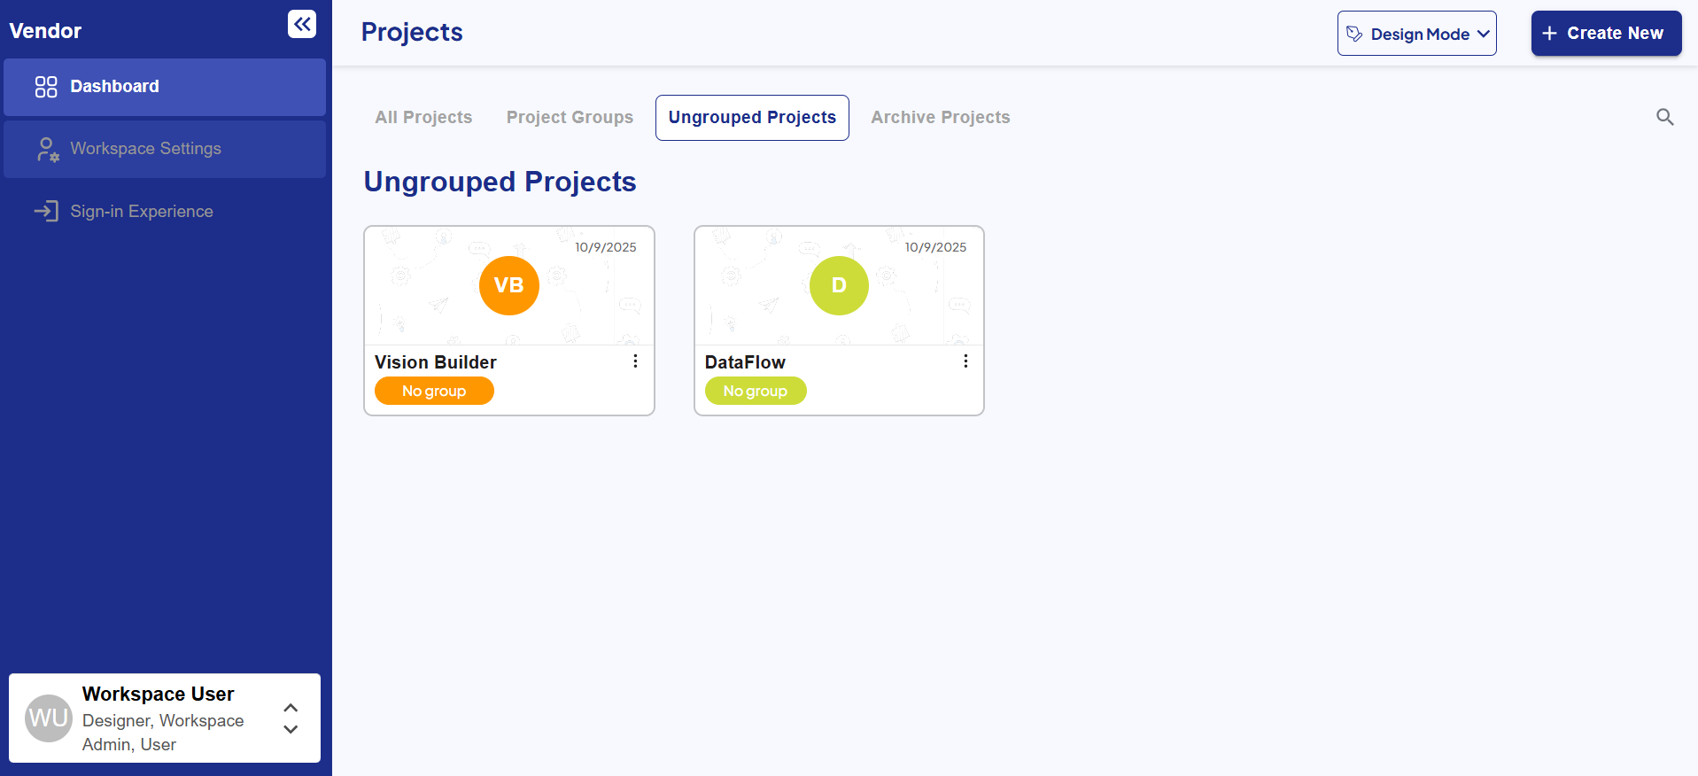The image size is (1698, 776).
Task: Collapse the sidebar with double-chevron icon
Action: coord(302,24)
